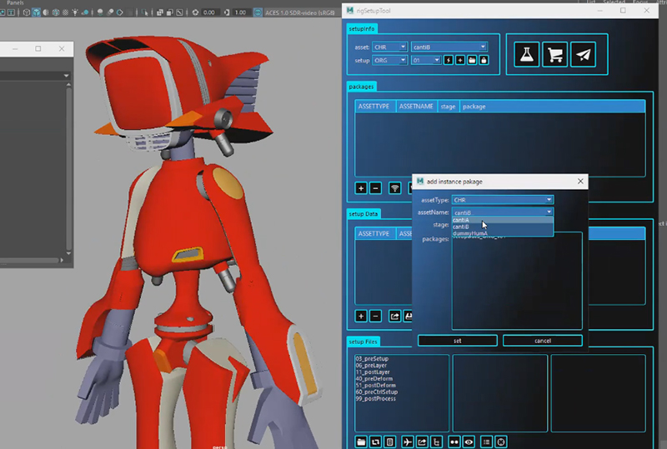Click the share arrow icon in setup Files toolbar
This screenshot has width=667, height=449.
point(422,442)
